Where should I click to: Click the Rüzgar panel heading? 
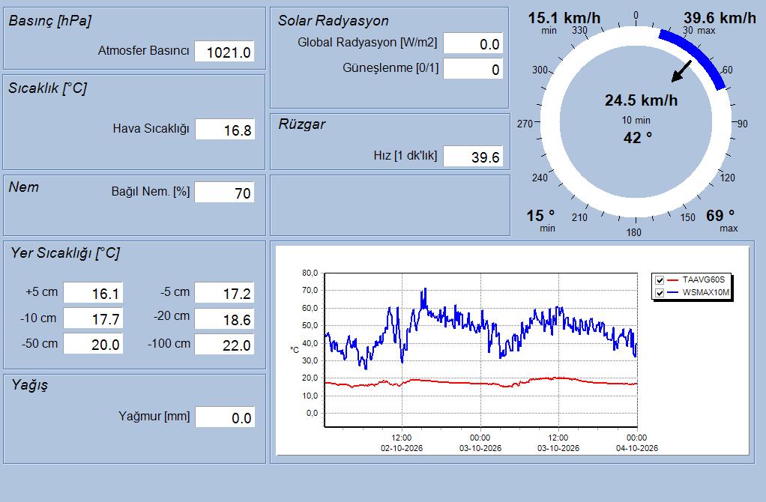pos(302,124)
